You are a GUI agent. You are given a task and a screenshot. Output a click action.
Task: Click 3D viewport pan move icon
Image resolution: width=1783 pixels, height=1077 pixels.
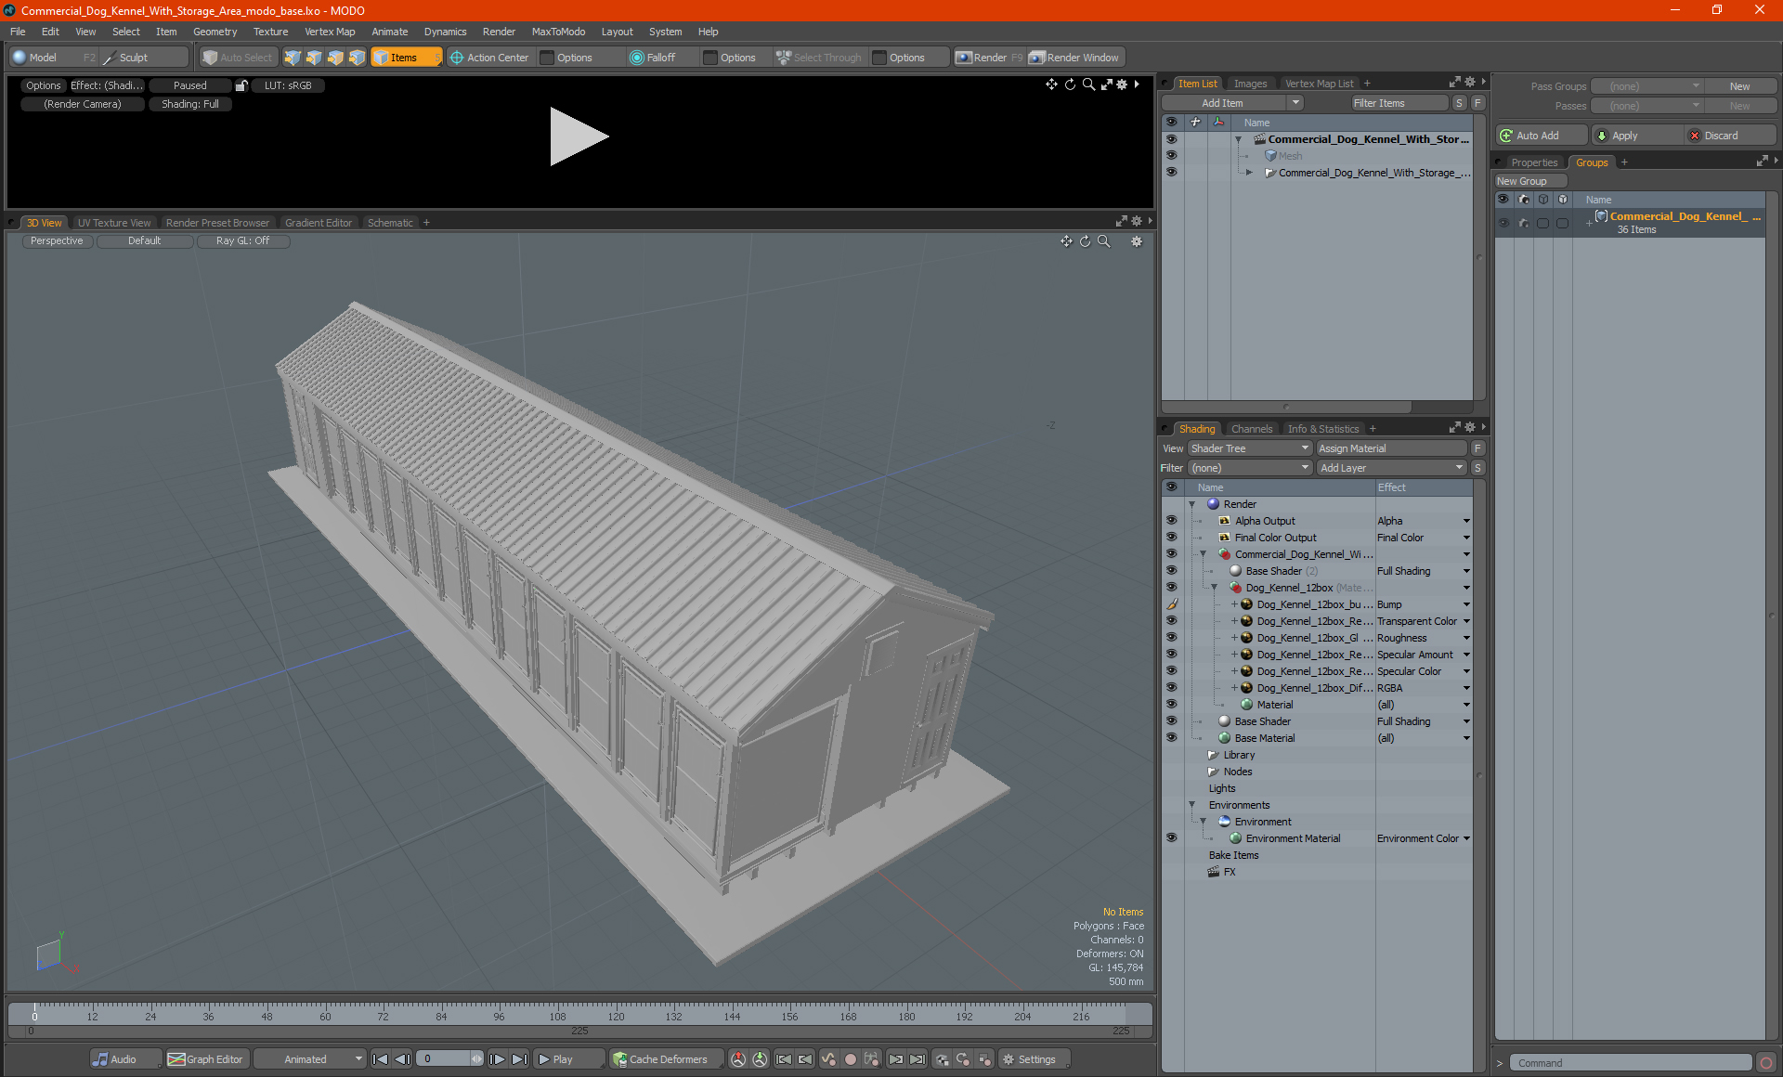1066,241
